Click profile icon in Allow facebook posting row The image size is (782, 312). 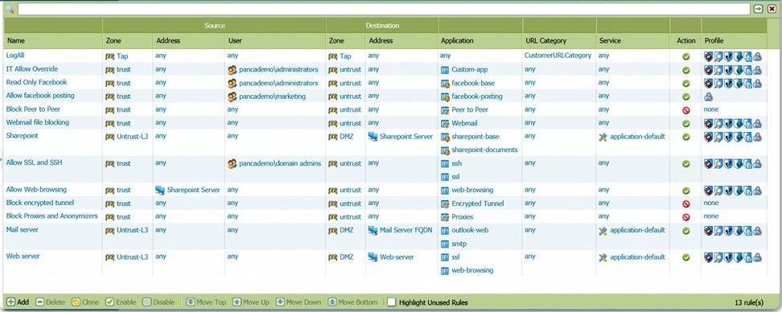pyautogui.click(x=708, y=96)
